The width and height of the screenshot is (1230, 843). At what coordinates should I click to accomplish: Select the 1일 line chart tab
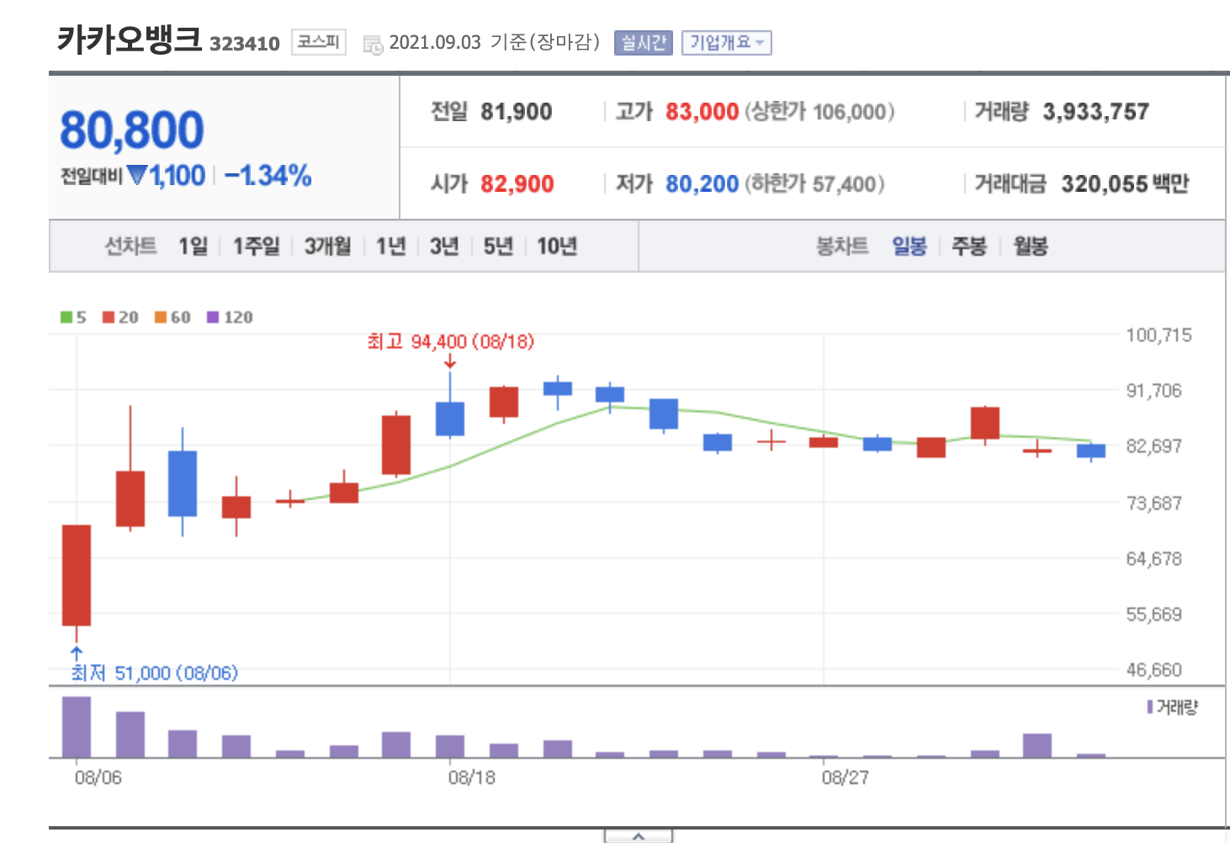[193, 247]
